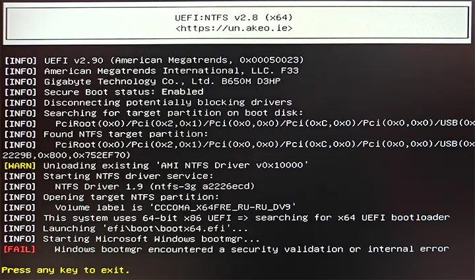
Task: Click 'This system uses 64-bit x86 UEFI' line
Action: pyautogui.click(x=246, y=218)
